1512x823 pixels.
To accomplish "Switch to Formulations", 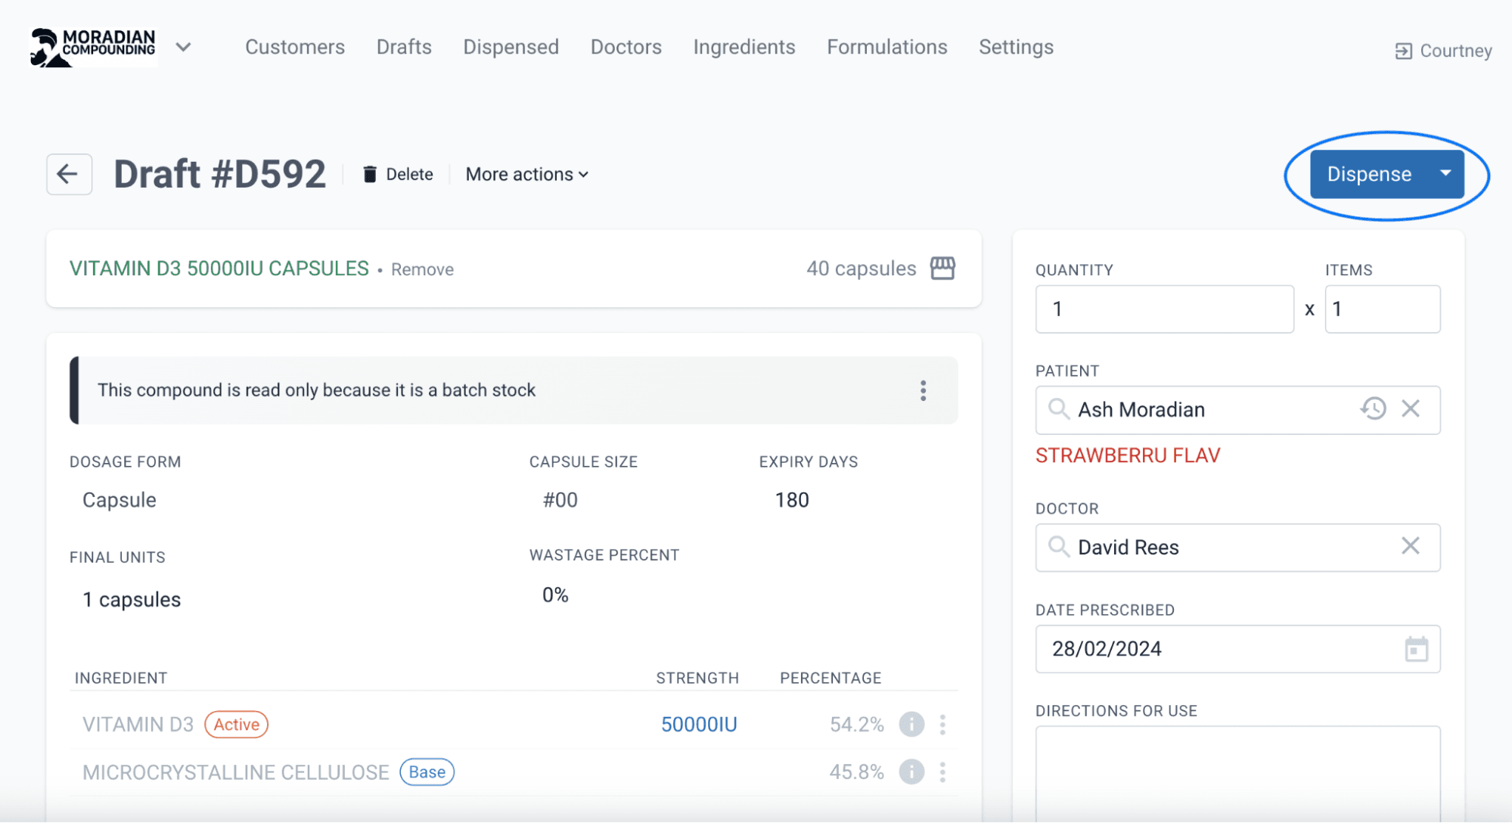I will 887,47.
